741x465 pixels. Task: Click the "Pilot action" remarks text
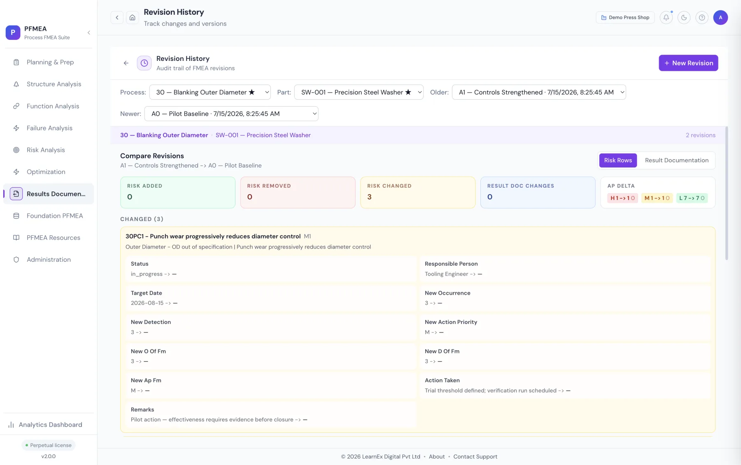click(212, 420)
